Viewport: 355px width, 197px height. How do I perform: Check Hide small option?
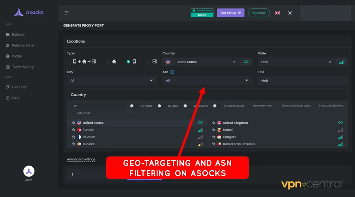click(x=73, y=113)
